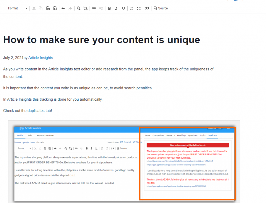
Task: Click the Cut scissors icon
Action: (x=34, y=8)
